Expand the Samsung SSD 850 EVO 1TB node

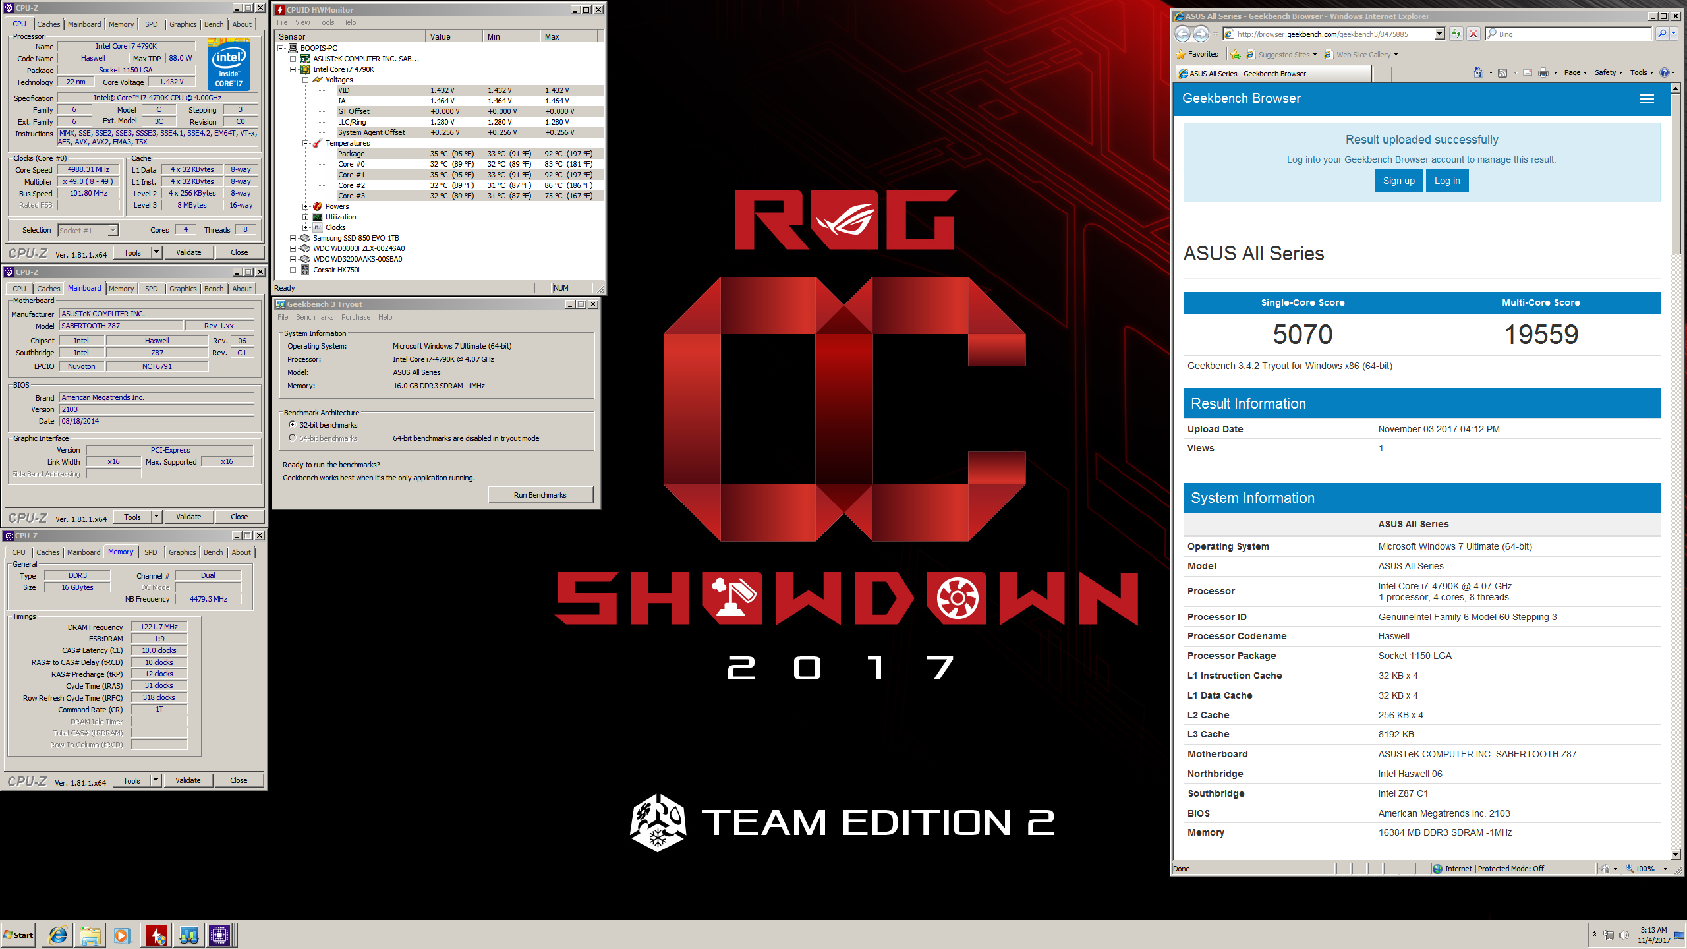coord(293,238)
